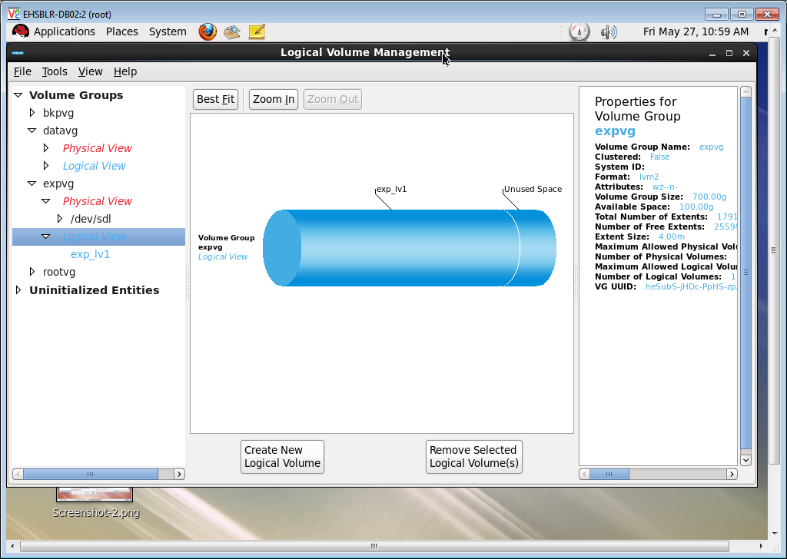Expand the bkpvg volume group

[x=32, y=113]
